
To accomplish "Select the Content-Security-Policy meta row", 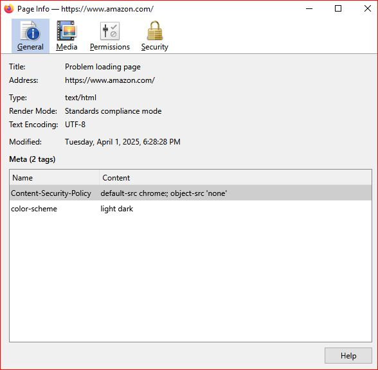I will 190,193.
